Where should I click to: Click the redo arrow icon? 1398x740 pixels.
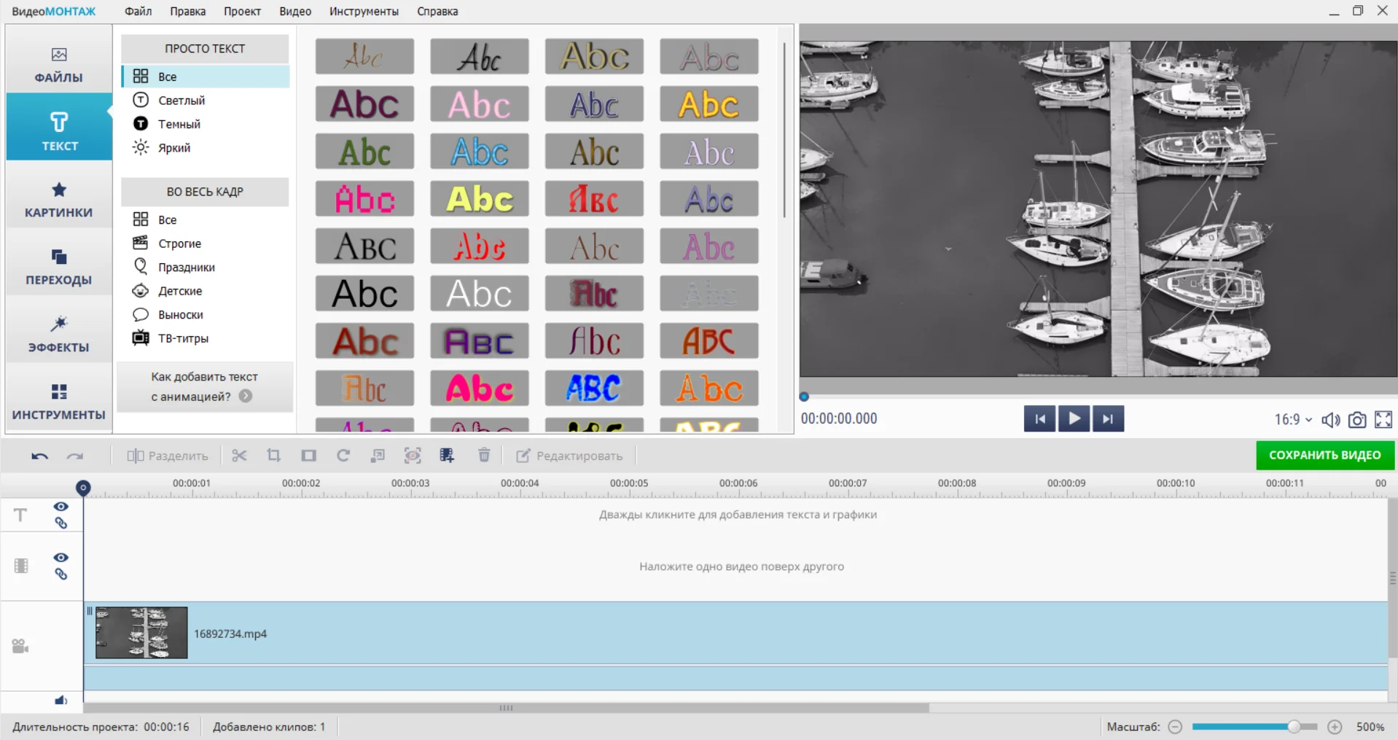(x=75, y=456)
